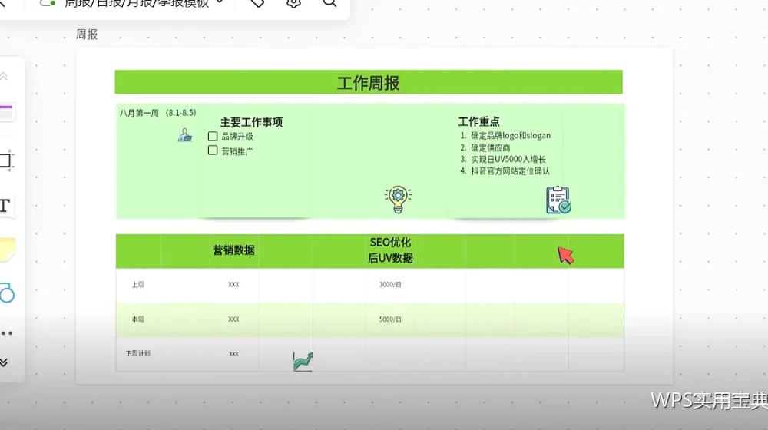Click the 工作周报 title banner
Viewport: 768px width, 430px height.
tap(369, 82)
